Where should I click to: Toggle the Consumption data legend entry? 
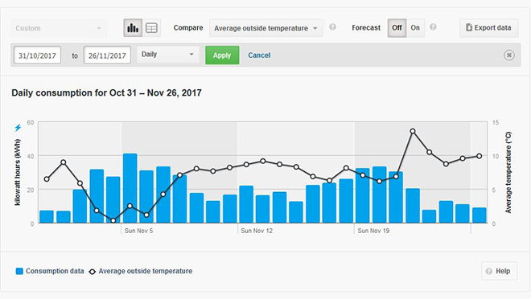coord(50,271)
